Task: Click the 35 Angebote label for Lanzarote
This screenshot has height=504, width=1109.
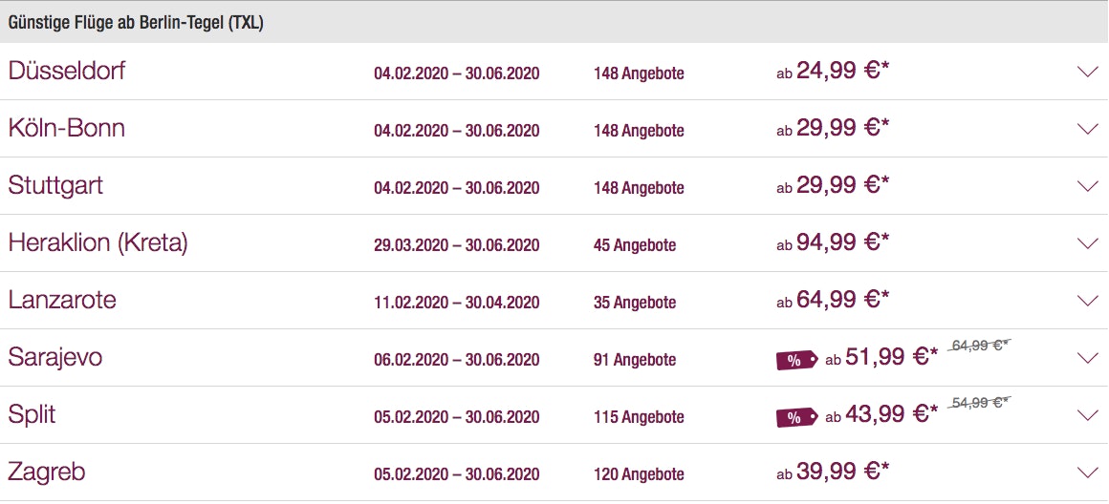Action: click(x=635, y=303)
